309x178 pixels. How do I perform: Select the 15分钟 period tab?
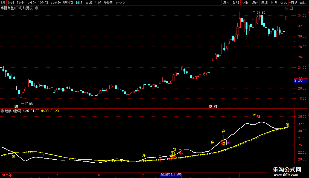point(43,2)
